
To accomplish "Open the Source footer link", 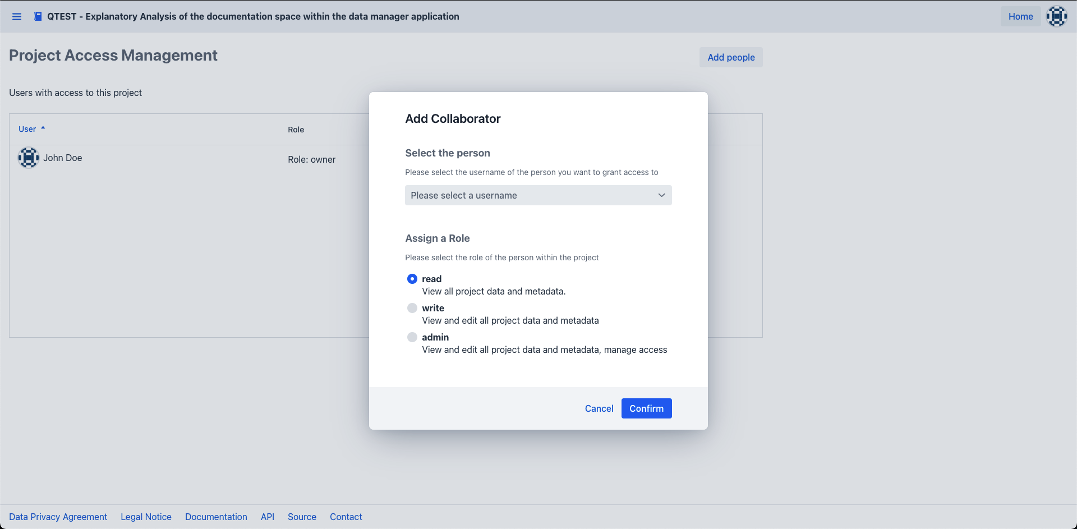I will (x=302, y=517).
